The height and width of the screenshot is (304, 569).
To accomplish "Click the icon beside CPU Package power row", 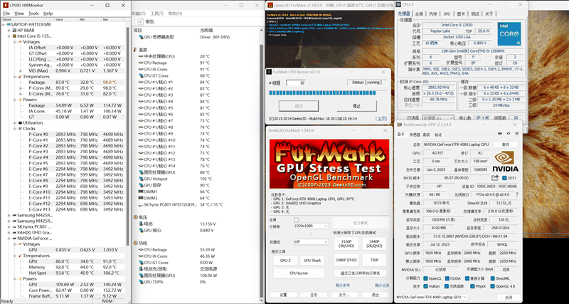I will (x=141, y=249).
